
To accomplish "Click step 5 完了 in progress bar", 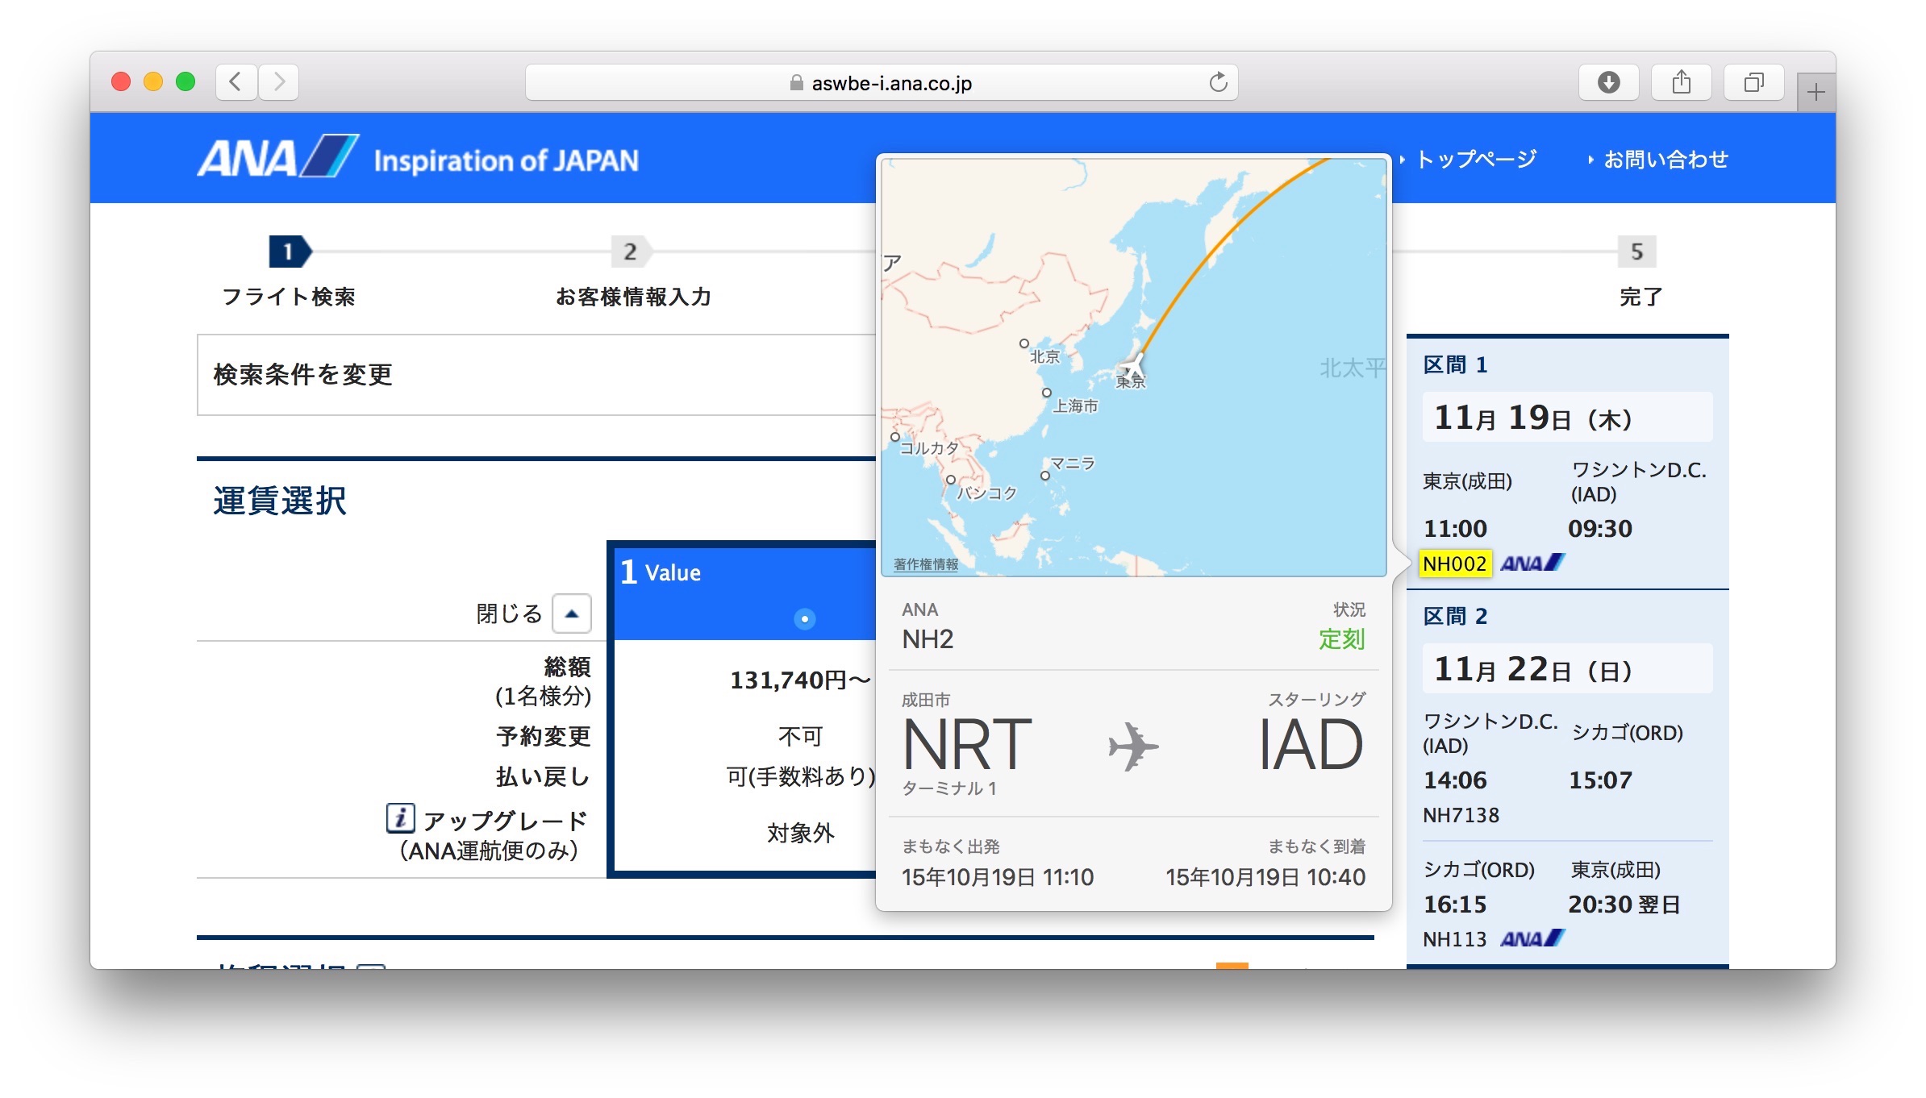I will pyautogui.click(x=1636, y=252).
